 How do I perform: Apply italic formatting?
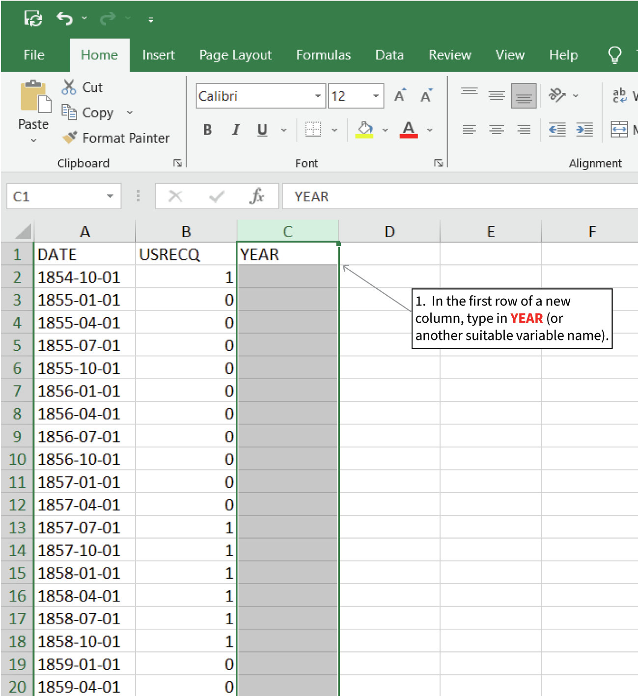click(x=235, y=130)
